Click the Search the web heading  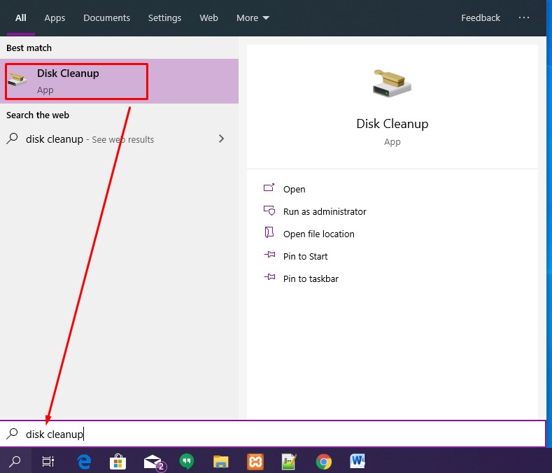38,115
